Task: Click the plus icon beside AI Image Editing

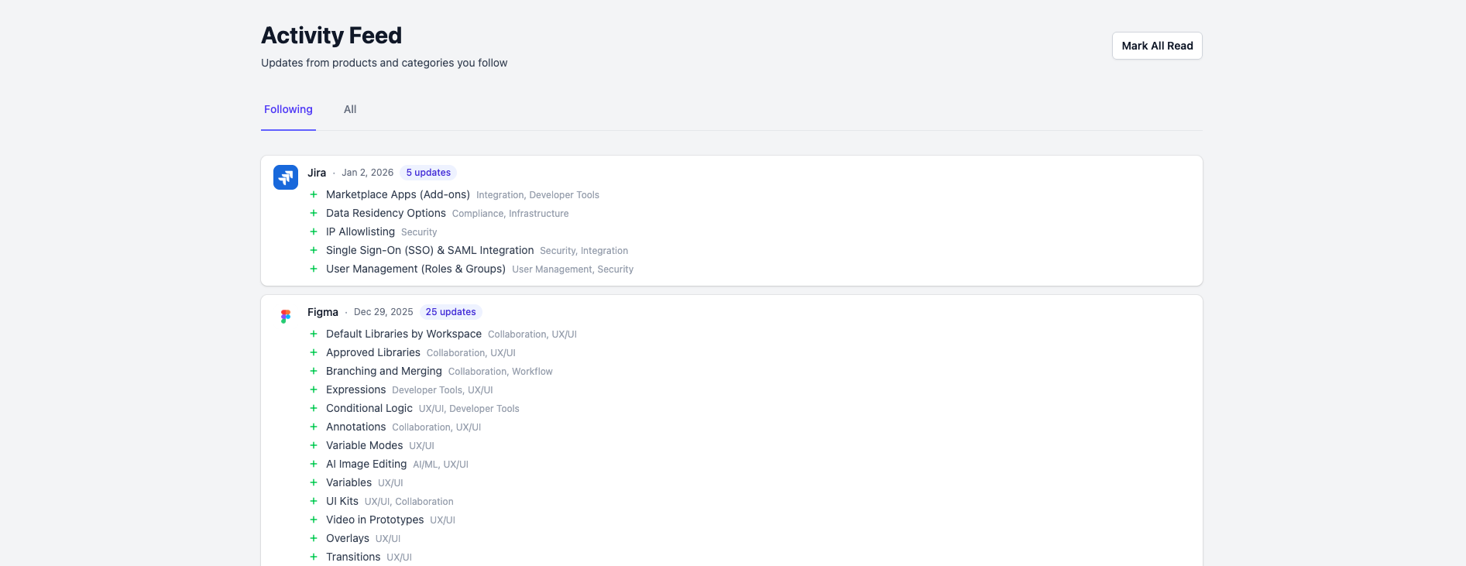Action: 314,464
